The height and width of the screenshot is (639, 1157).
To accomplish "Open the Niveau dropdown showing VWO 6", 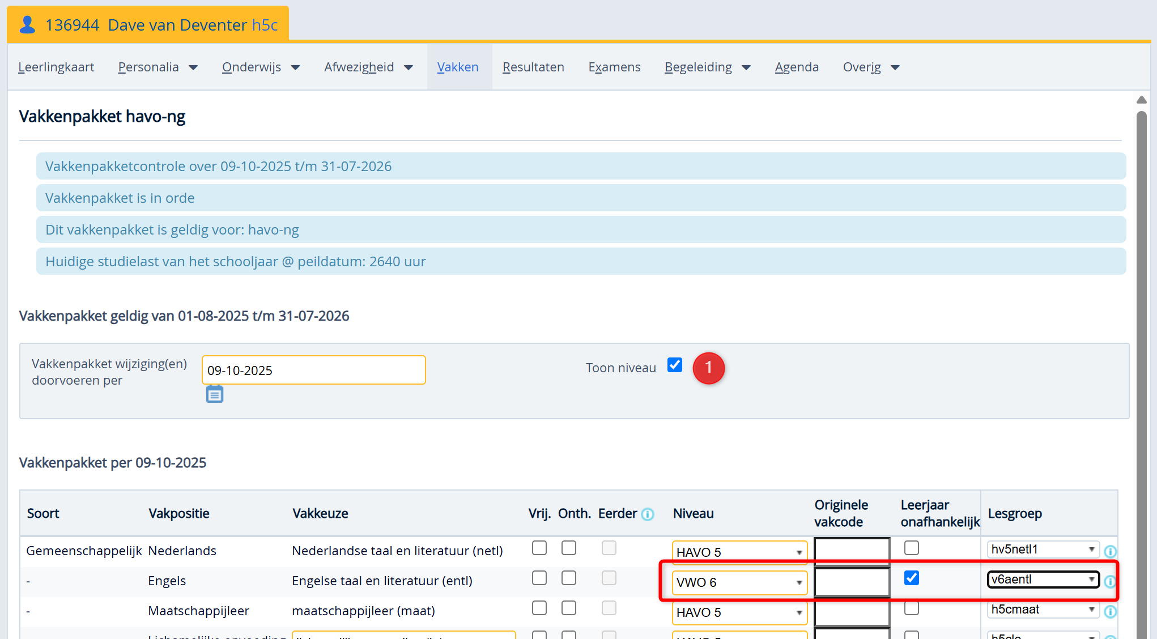I will pyautogui.click(x=739, y=582).
